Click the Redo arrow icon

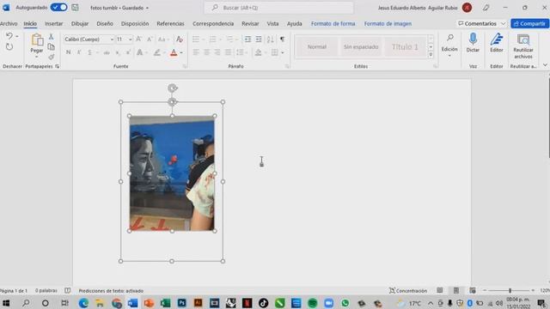coord(9,47)
